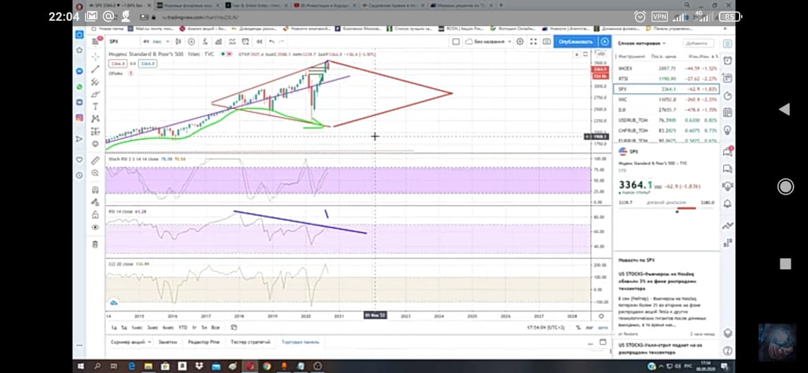
Task: Open the indicators menu
Action: click(x=204, y=41)
